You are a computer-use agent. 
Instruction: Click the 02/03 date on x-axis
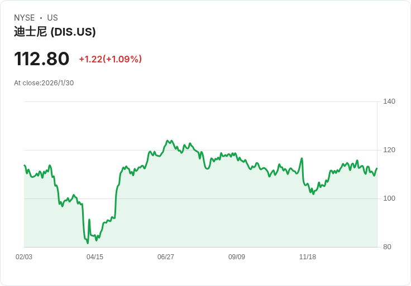[x=24, y=257]
